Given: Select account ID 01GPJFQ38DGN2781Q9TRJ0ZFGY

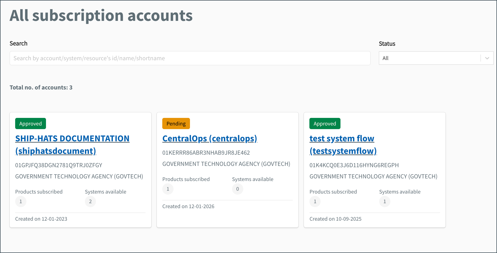Looking at the screenshot, I should (59, 165).
